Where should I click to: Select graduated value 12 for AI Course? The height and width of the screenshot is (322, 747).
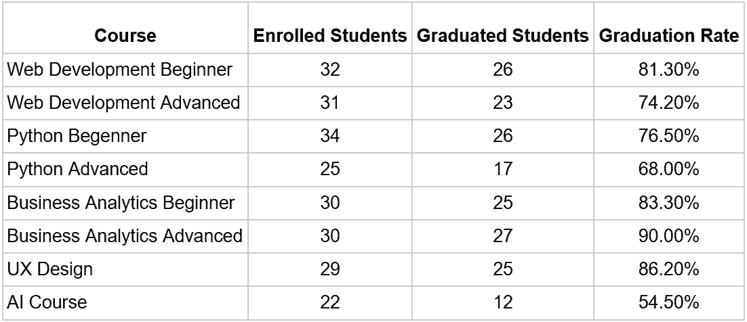503,302
